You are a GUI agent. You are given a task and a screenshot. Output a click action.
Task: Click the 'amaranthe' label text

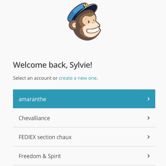pyautogui.click(x=32, y=99)
